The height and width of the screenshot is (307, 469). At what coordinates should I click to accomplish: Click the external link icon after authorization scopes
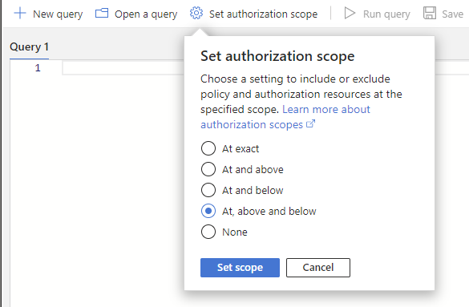[x=311, y=123]
